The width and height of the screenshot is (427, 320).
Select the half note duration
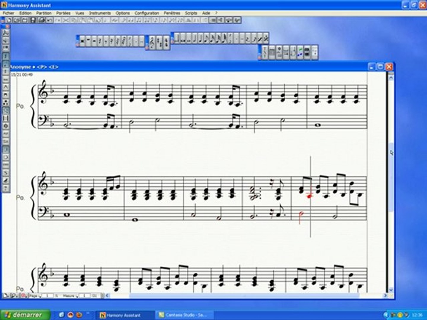(x=195, y=39)
